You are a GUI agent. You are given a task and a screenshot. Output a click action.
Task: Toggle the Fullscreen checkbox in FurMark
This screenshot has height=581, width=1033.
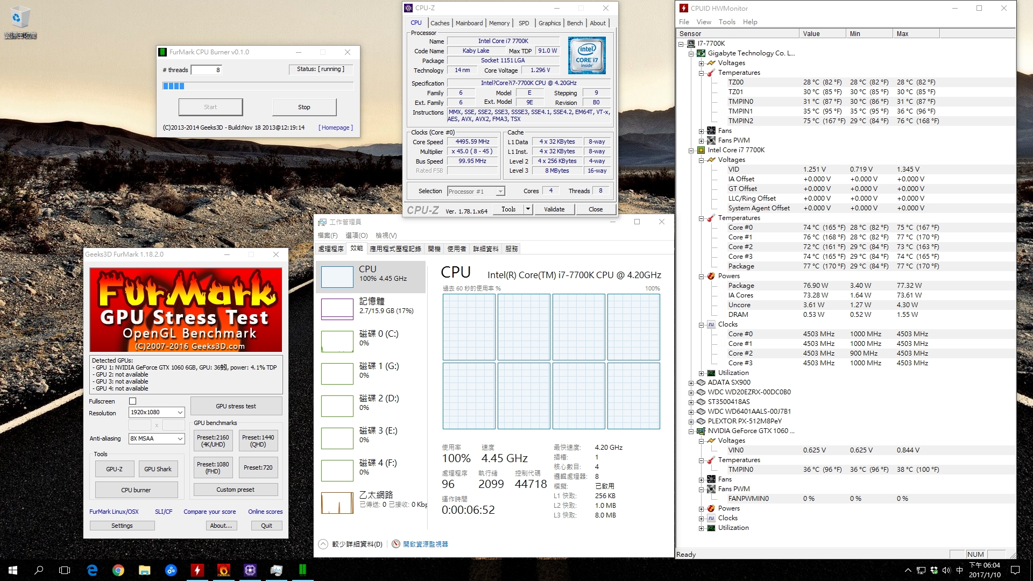point(133,401)
